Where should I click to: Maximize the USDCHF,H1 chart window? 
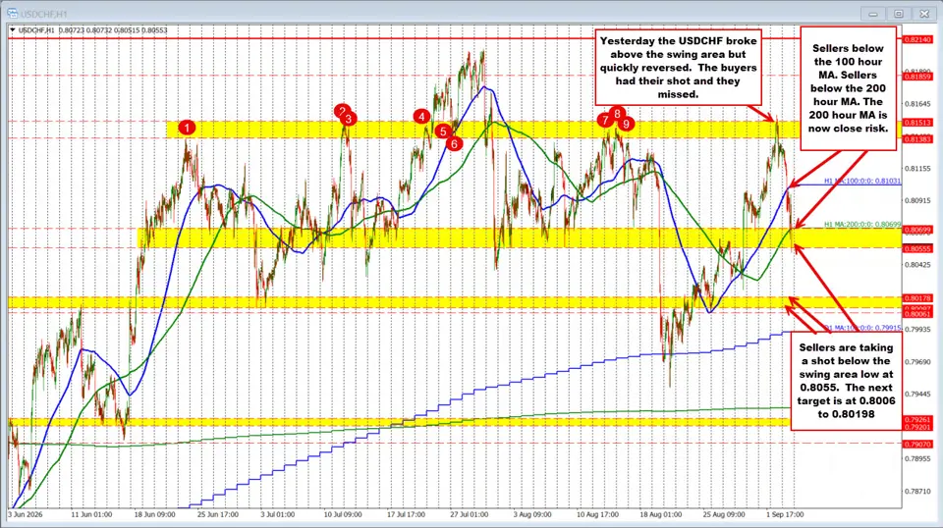899,13
